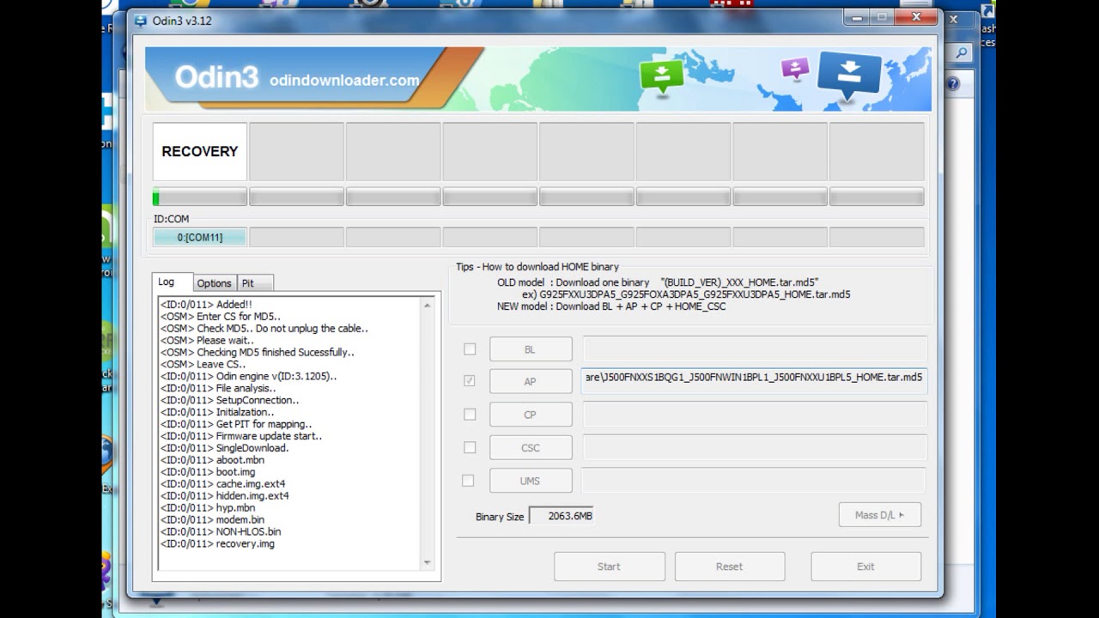Click the UMS file button

[x=531, y=481]
